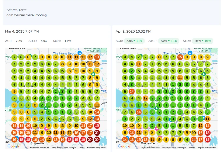Select the bottom-right 19 marker on April map
The width and height of the screenshot is (222, 152).
(x=208, y=140)
